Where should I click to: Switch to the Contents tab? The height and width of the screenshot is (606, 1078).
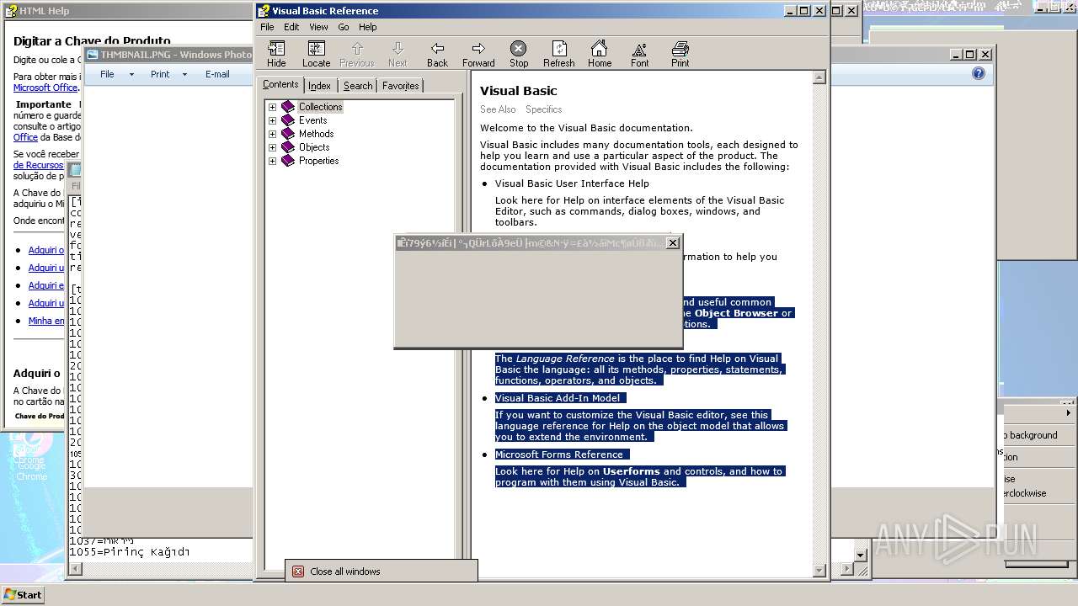[280, 85]
